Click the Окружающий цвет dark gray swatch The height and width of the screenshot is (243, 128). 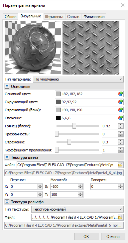[x=58, y=102]
